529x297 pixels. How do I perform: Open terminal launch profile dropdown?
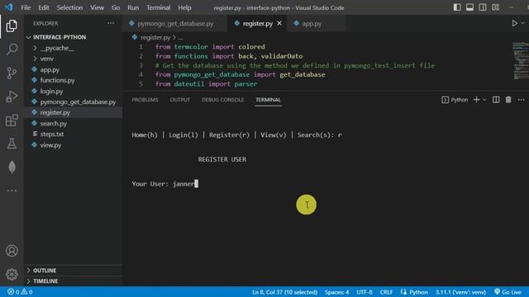(x=484, y=100)
